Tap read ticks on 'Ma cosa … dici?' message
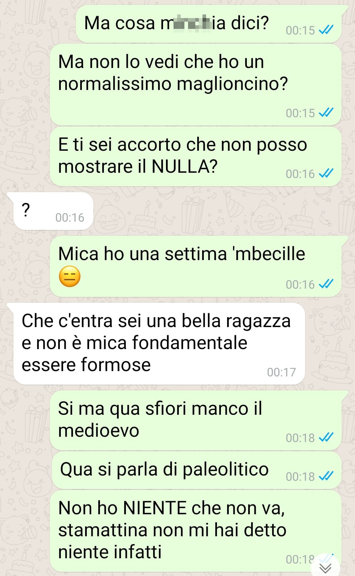Viewport: 355px width, 576px height. pyautogui.click(x=326, y=30)
